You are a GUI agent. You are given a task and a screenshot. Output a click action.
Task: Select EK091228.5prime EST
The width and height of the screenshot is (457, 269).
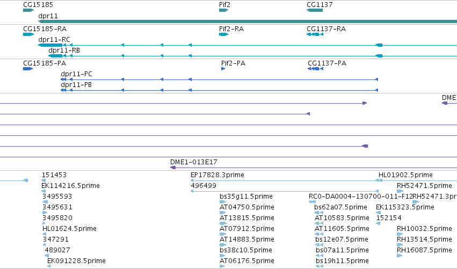[49, 266]
